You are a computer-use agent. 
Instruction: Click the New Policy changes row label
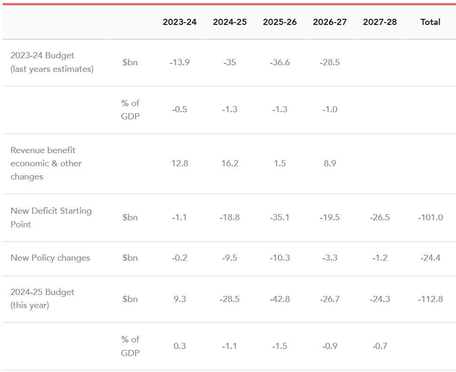50,258
